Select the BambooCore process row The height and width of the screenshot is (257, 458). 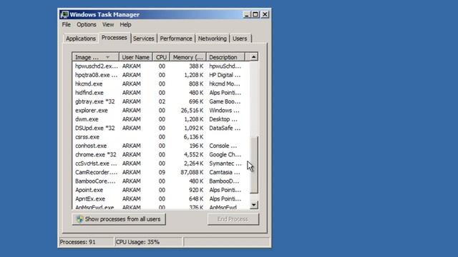click(160, 181)
